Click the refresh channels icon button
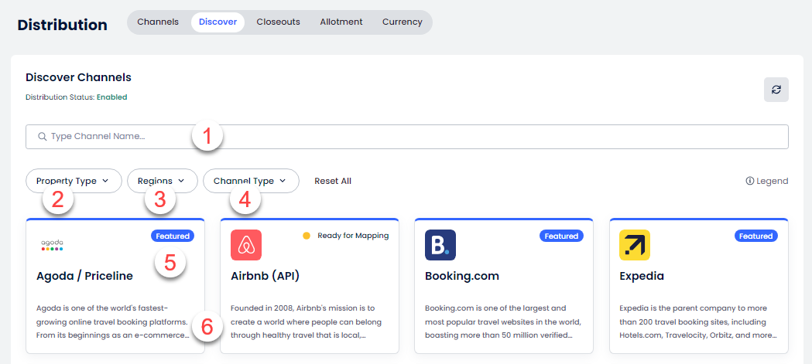 point(776,90)
